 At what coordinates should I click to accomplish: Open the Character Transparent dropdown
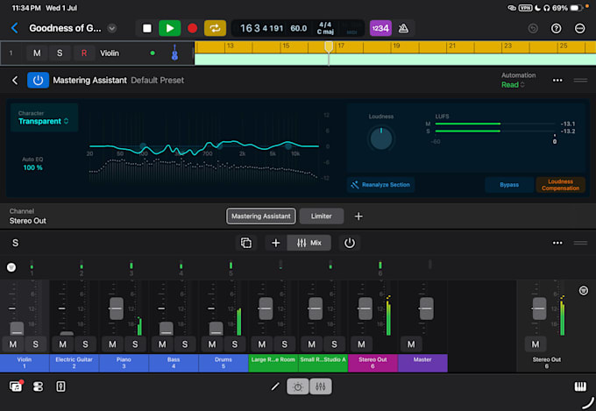pos(44,117)
